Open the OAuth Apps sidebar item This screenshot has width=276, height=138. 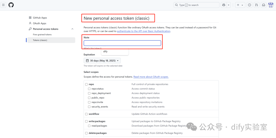coord(40,23)
